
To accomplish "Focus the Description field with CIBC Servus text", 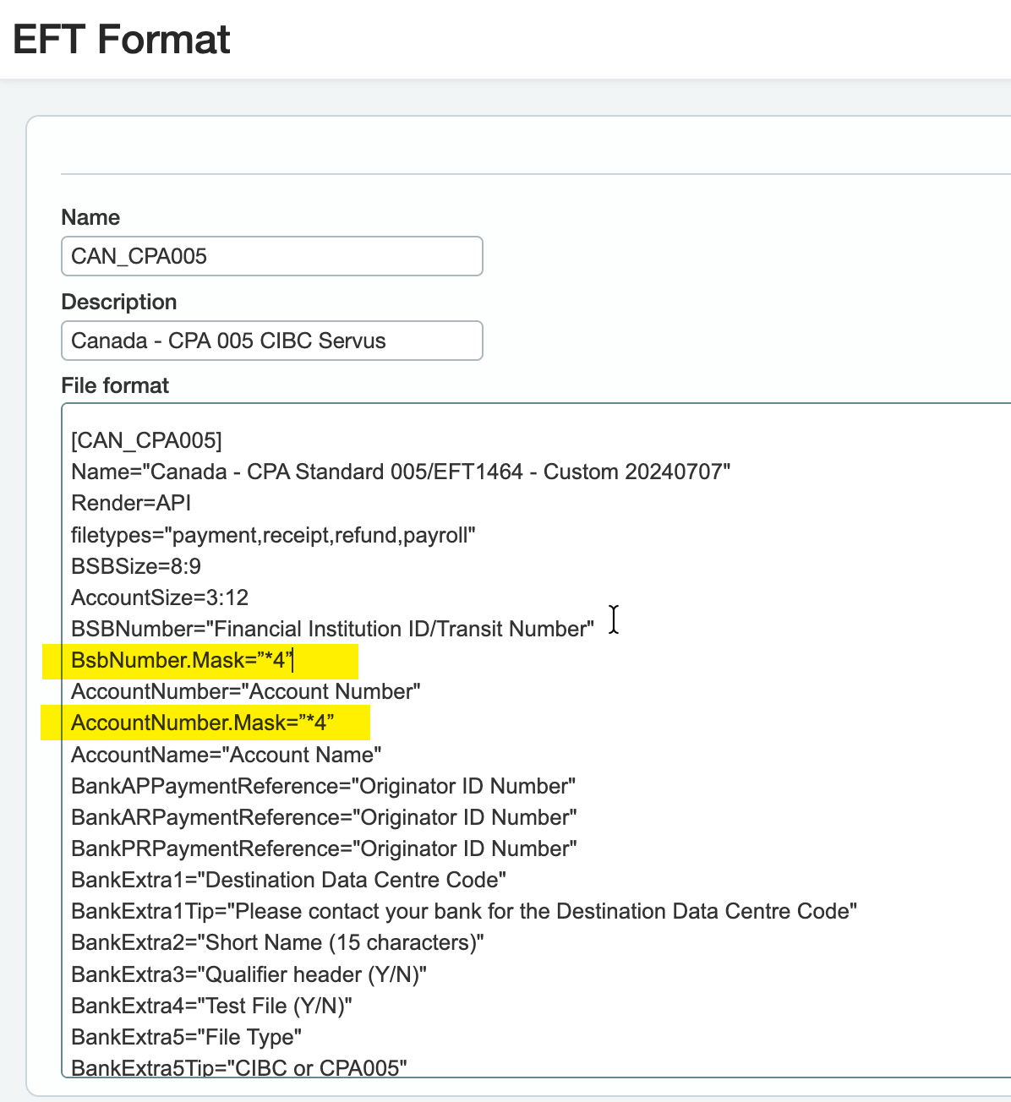I will tap(271, 341).
